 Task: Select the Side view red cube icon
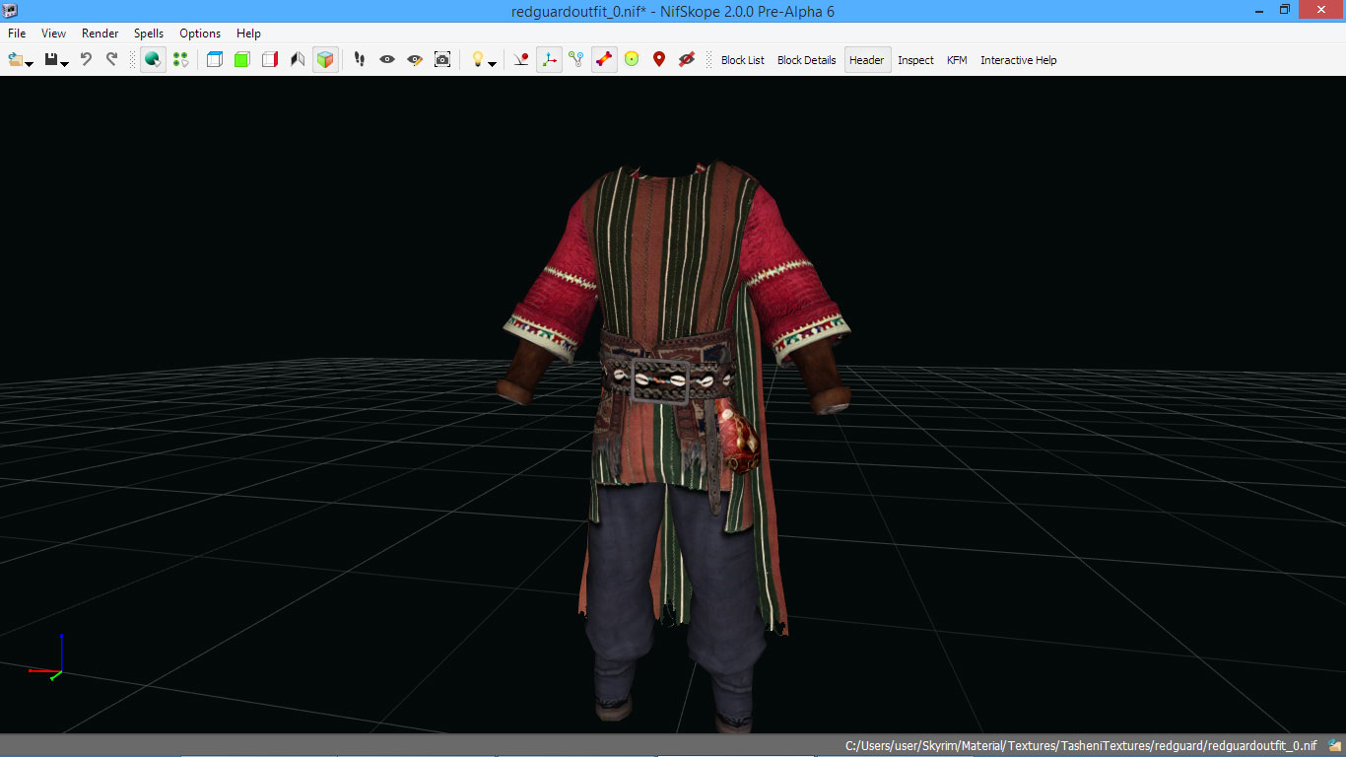click(270, 60)
